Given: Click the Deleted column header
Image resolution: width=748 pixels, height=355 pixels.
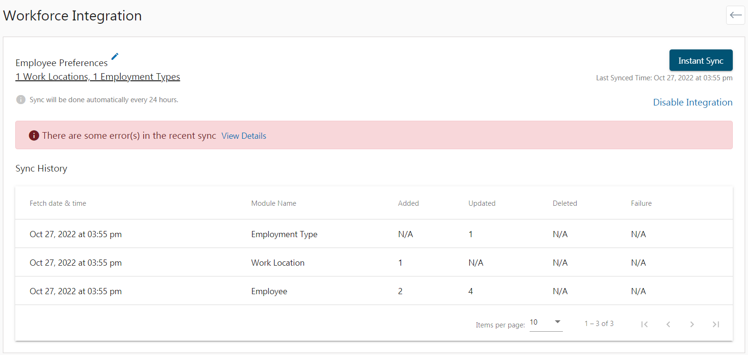Looking at the screenshot, I should [565, 203].
